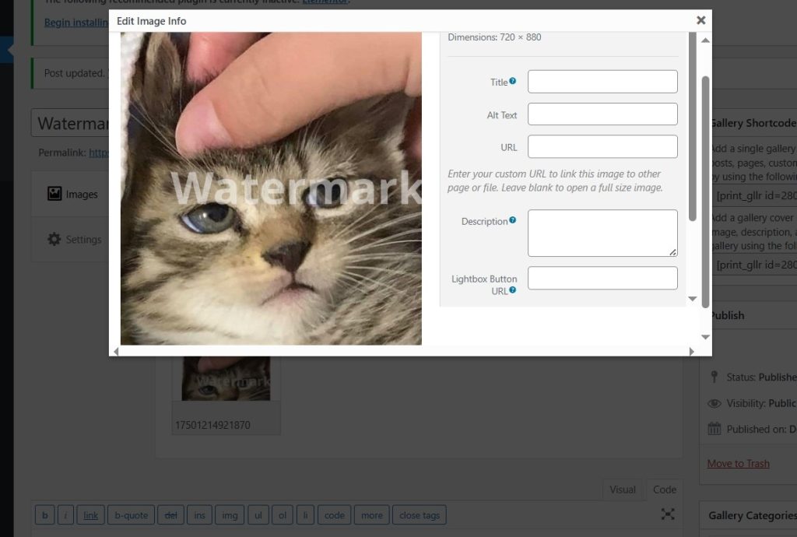The width and height of the screenshot is (797, 537).
Task: Click the Description text area
Action: (602, 233)
